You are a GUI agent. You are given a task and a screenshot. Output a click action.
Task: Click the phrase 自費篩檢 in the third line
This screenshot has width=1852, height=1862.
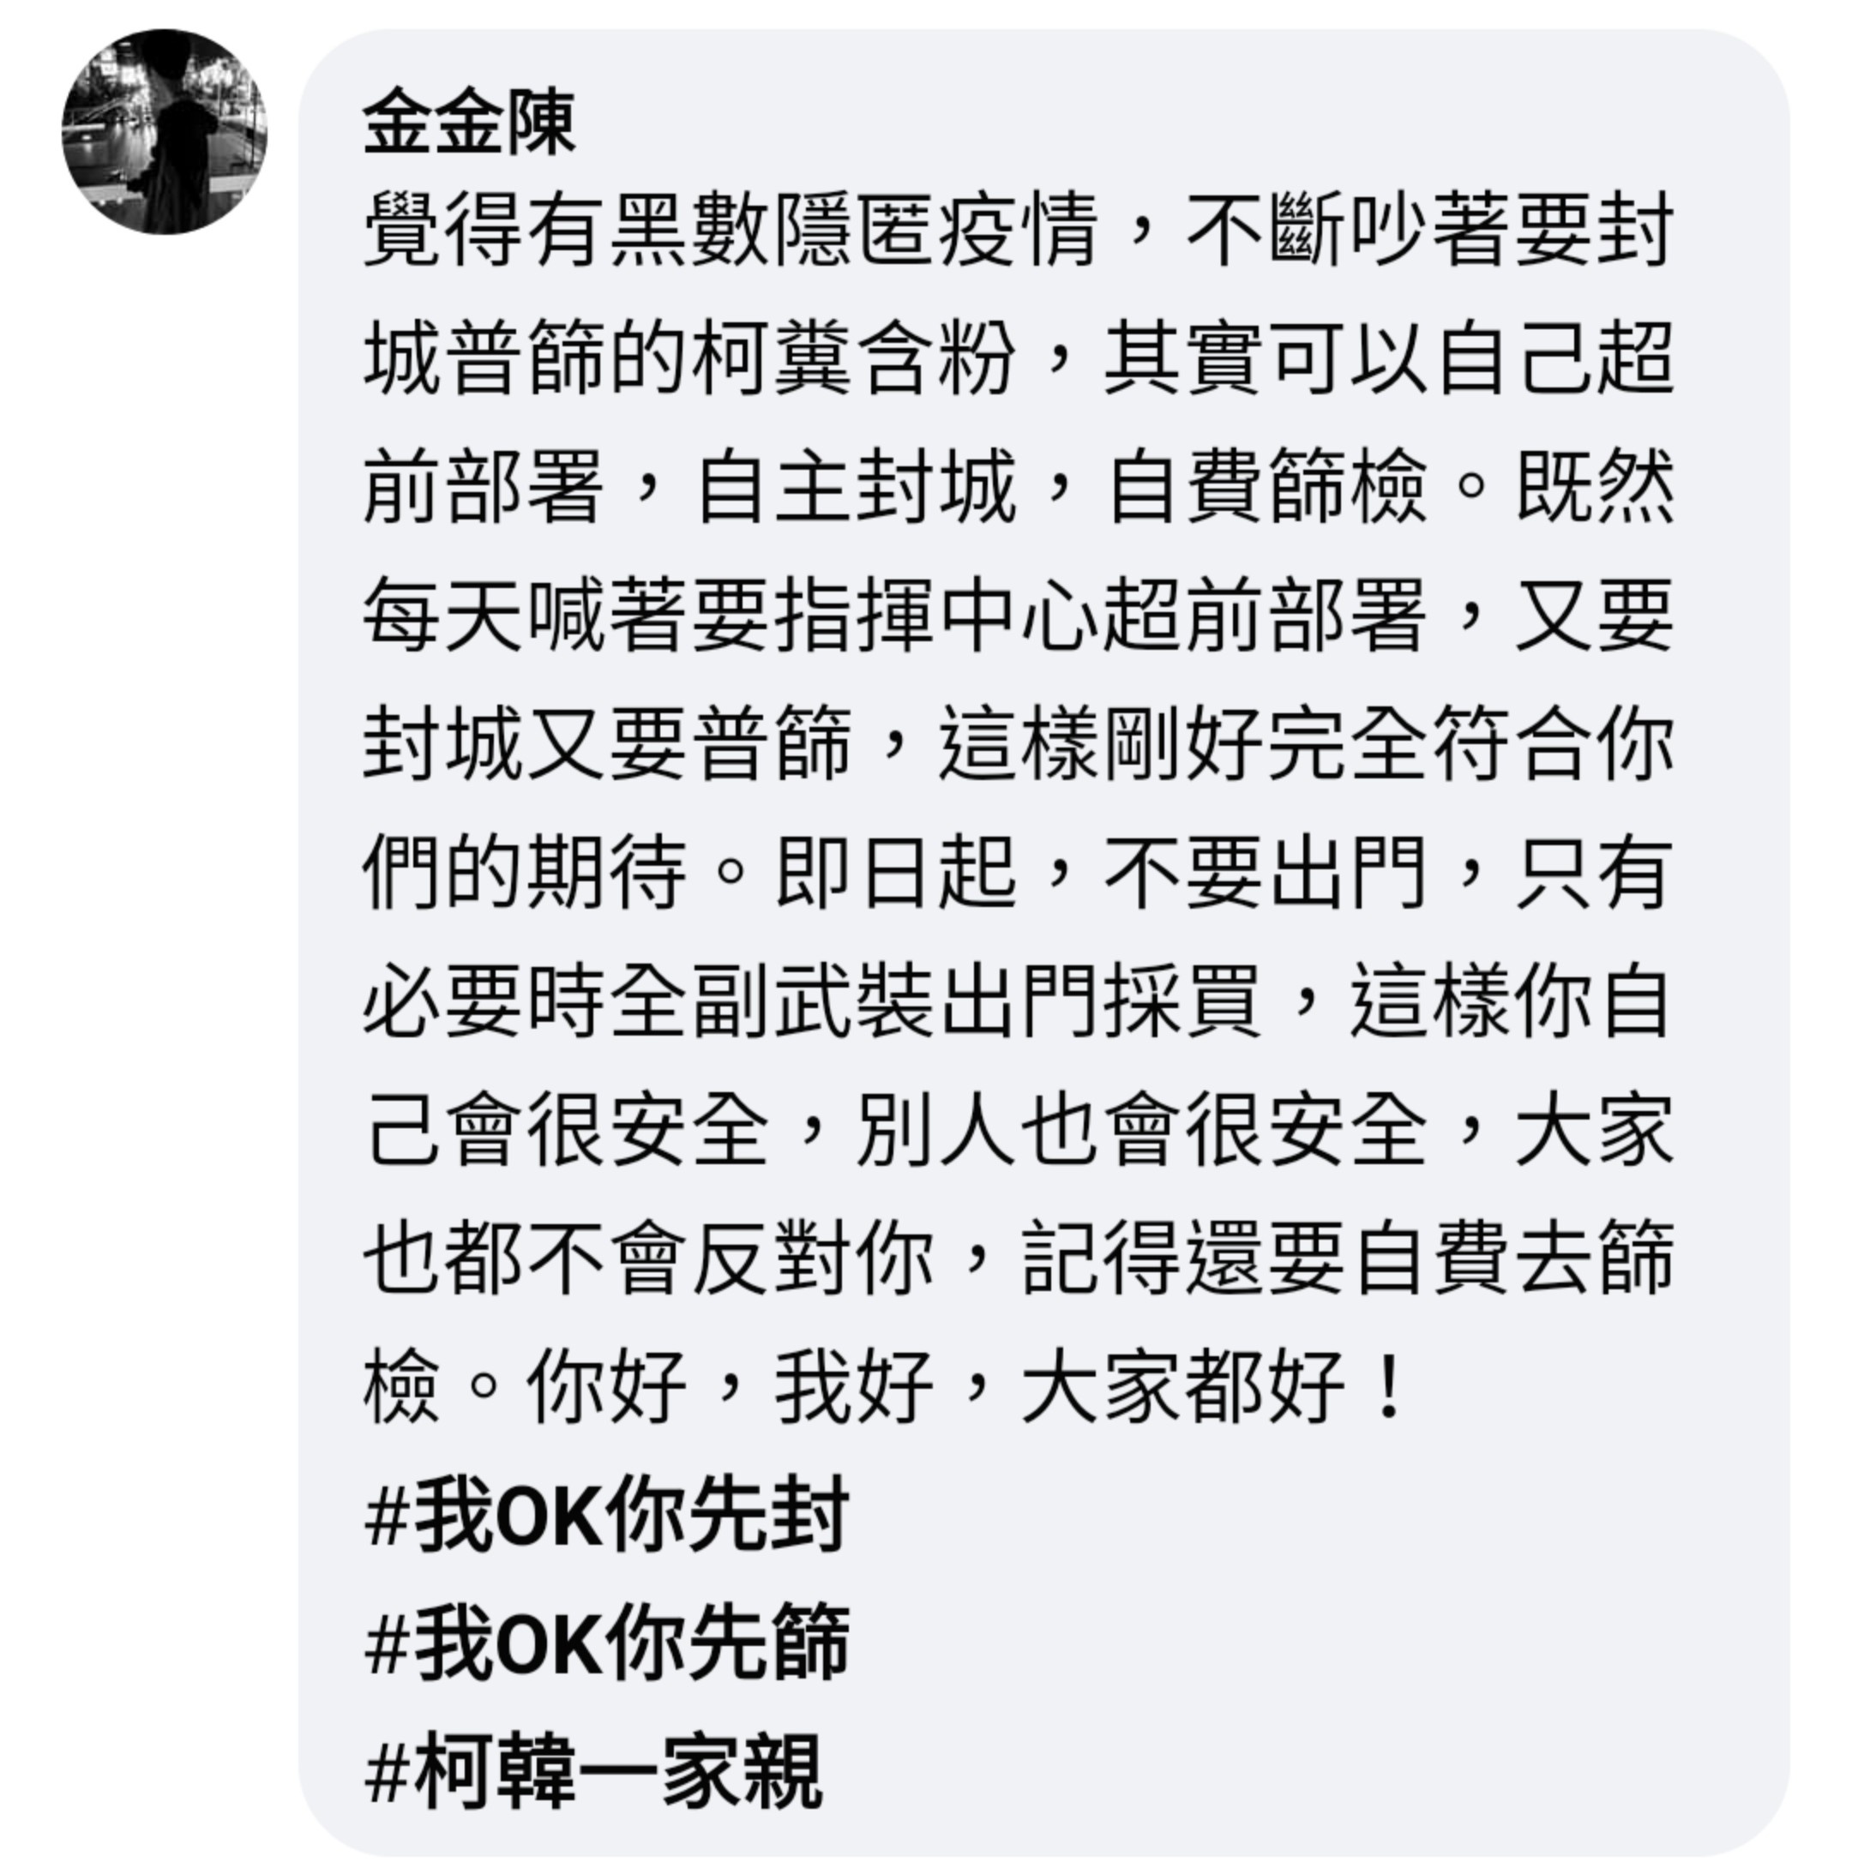[1266, 488]
